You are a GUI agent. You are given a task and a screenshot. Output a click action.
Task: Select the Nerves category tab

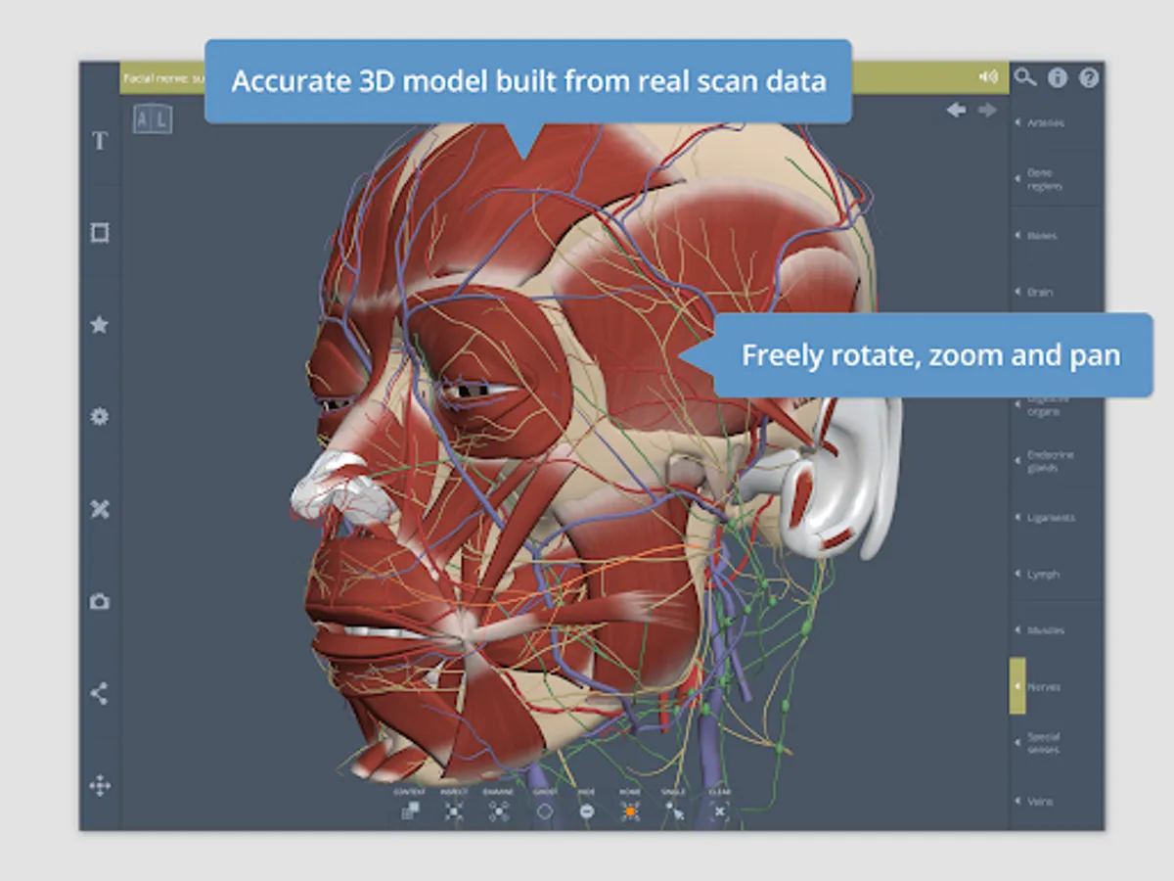(x=1057, y=686)
